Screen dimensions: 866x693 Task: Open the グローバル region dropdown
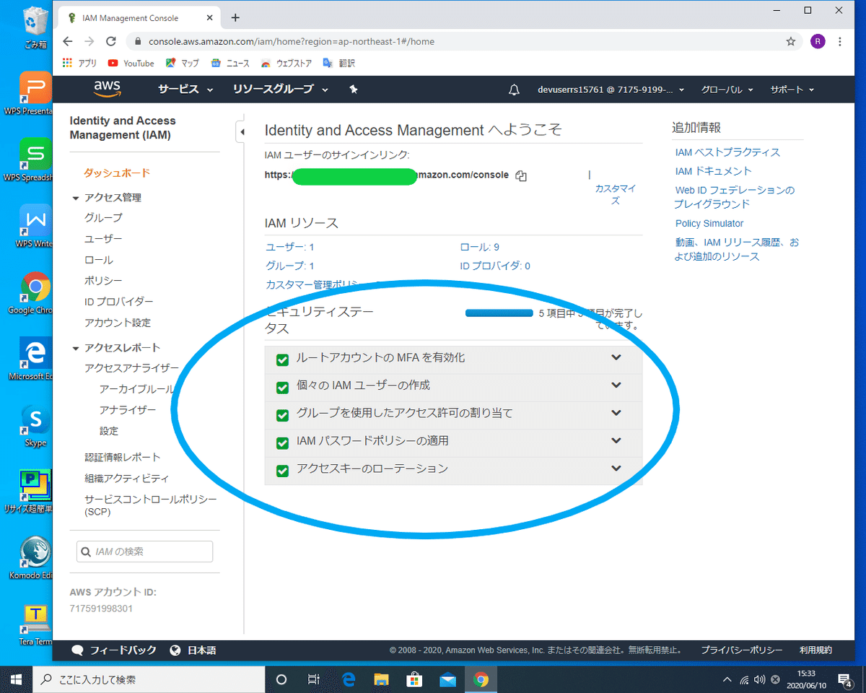click(727, 90)
